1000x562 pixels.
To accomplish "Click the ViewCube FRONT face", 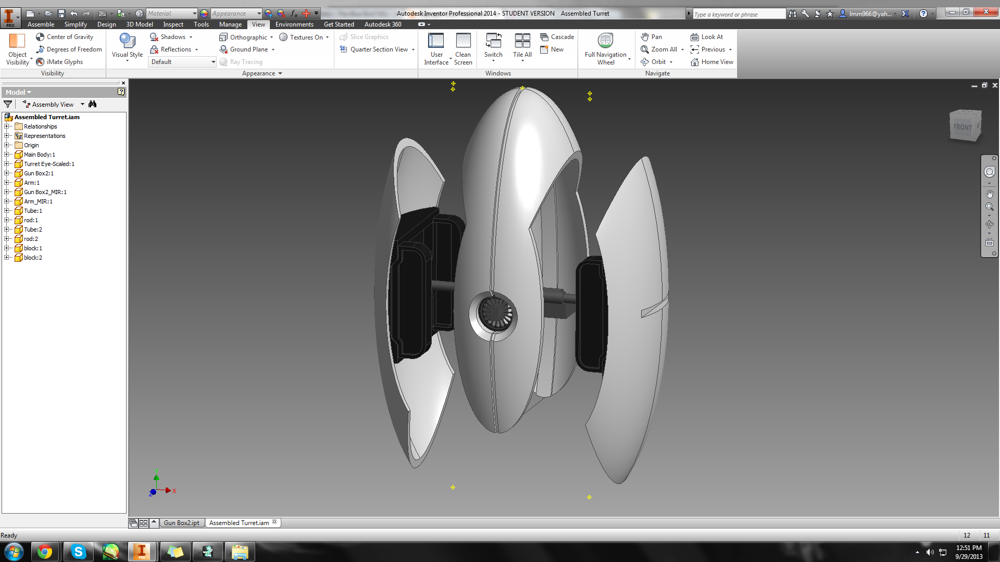I will (x=963, y=127).
